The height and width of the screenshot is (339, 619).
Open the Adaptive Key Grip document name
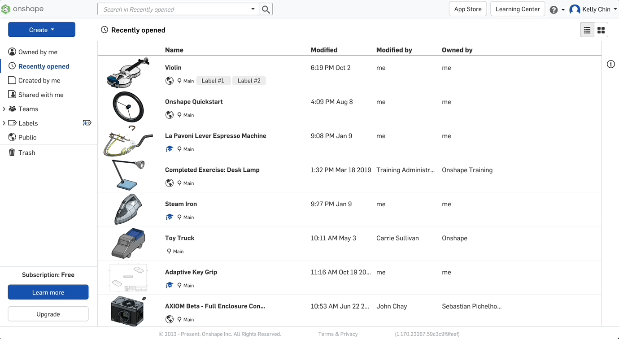point(191,272)
